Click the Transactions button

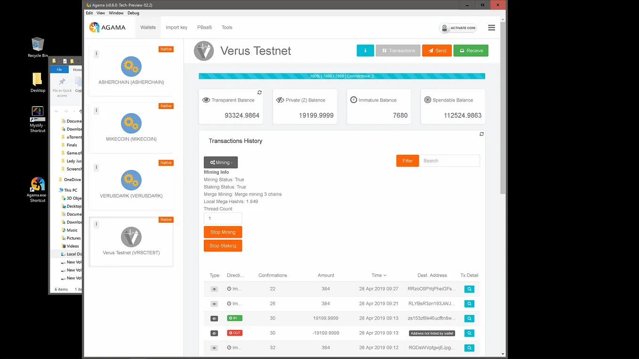click(399, 50)
